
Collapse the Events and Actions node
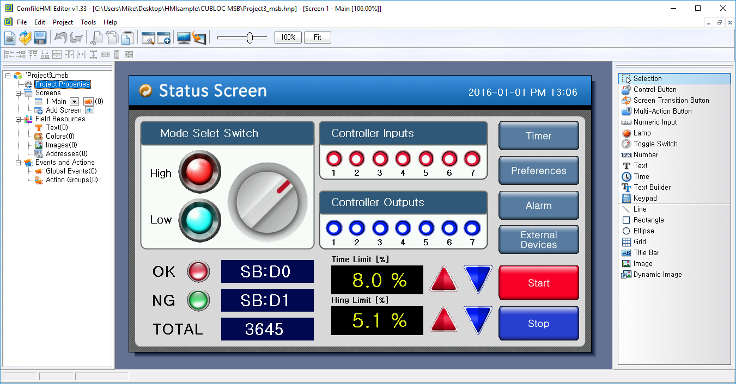[x=19, y=163]
